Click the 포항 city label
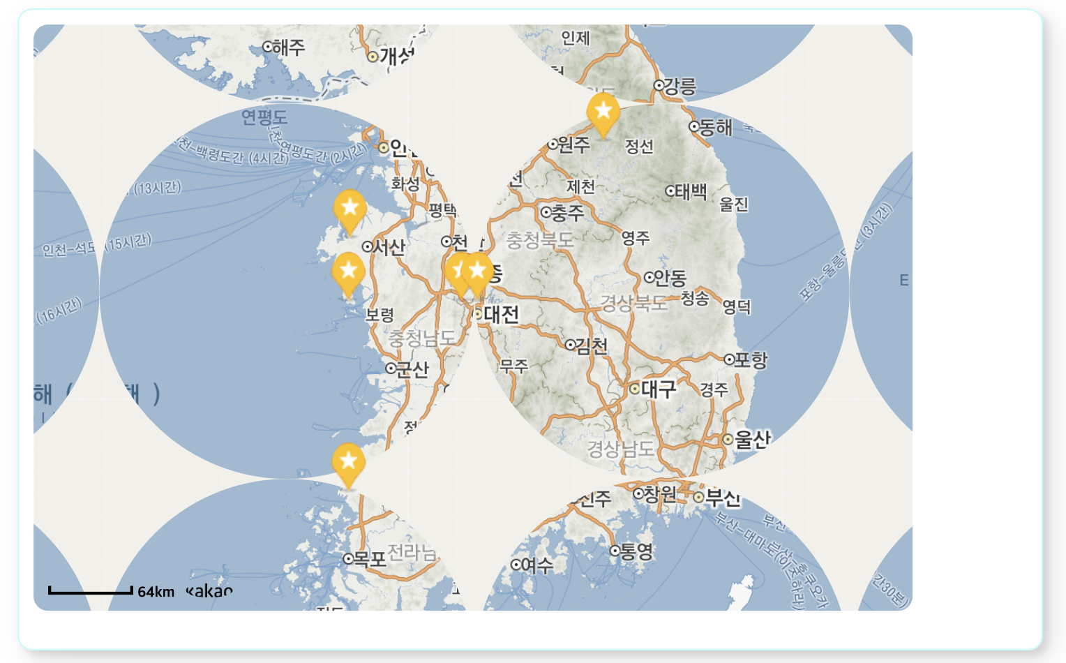 [x=751, y=360]
